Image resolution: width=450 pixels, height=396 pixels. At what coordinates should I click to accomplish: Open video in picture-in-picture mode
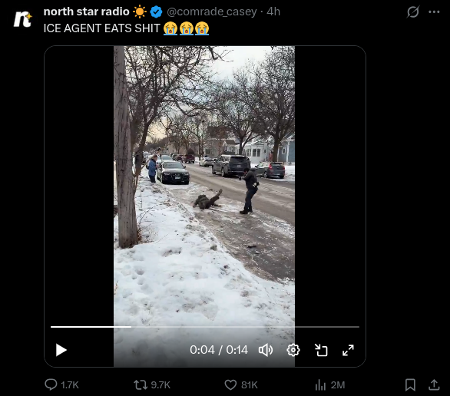pos(321,350)
